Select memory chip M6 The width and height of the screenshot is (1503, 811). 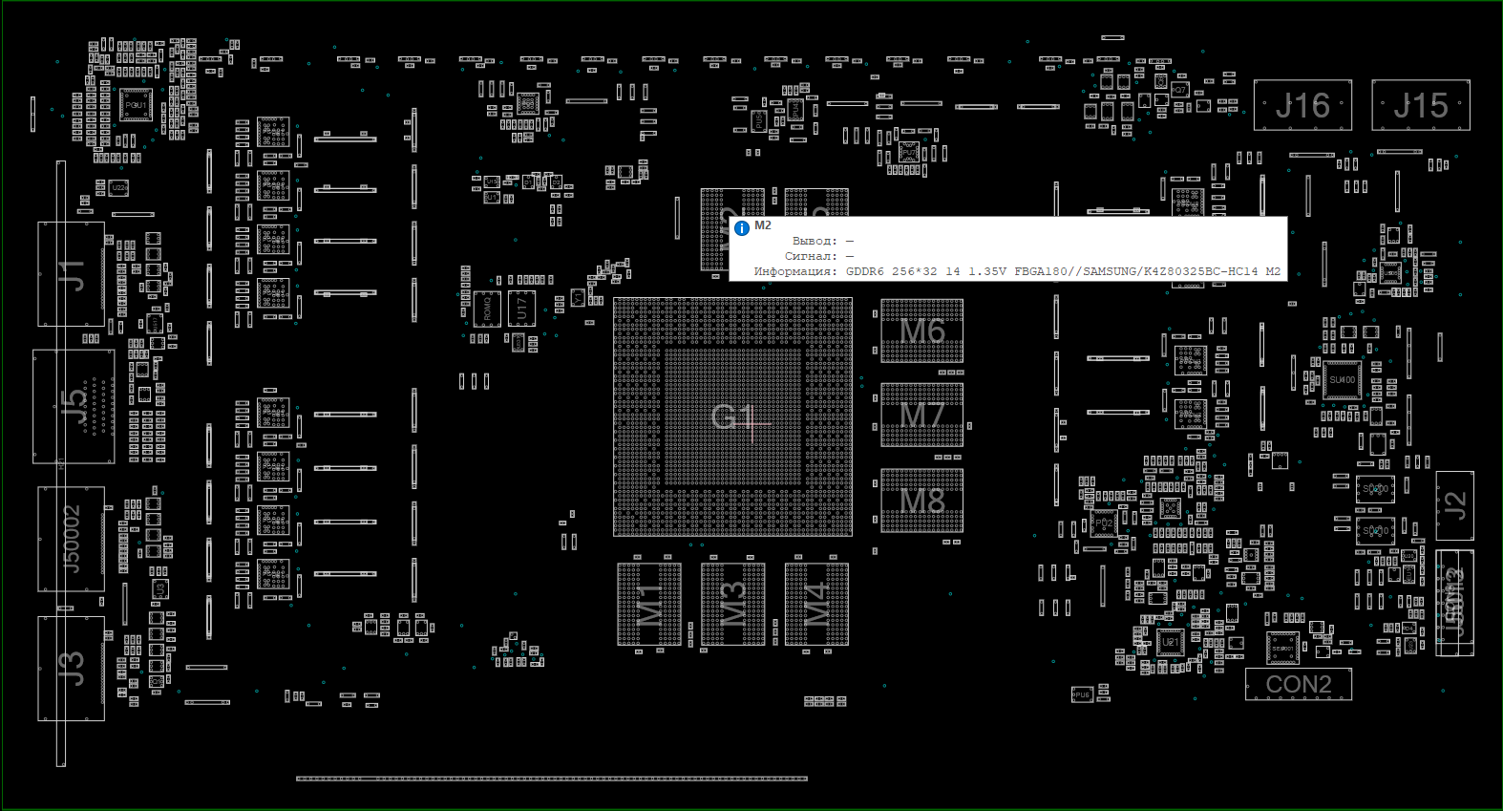(x=921, y=331)
